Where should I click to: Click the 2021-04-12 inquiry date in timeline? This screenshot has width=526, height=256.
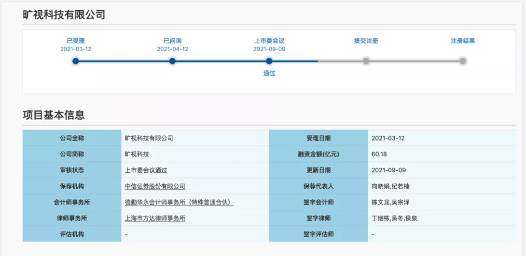tap(172, 49)
